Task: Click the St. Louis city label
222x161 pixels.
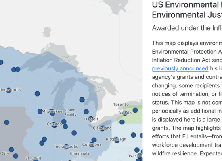Action: [34, 158]
